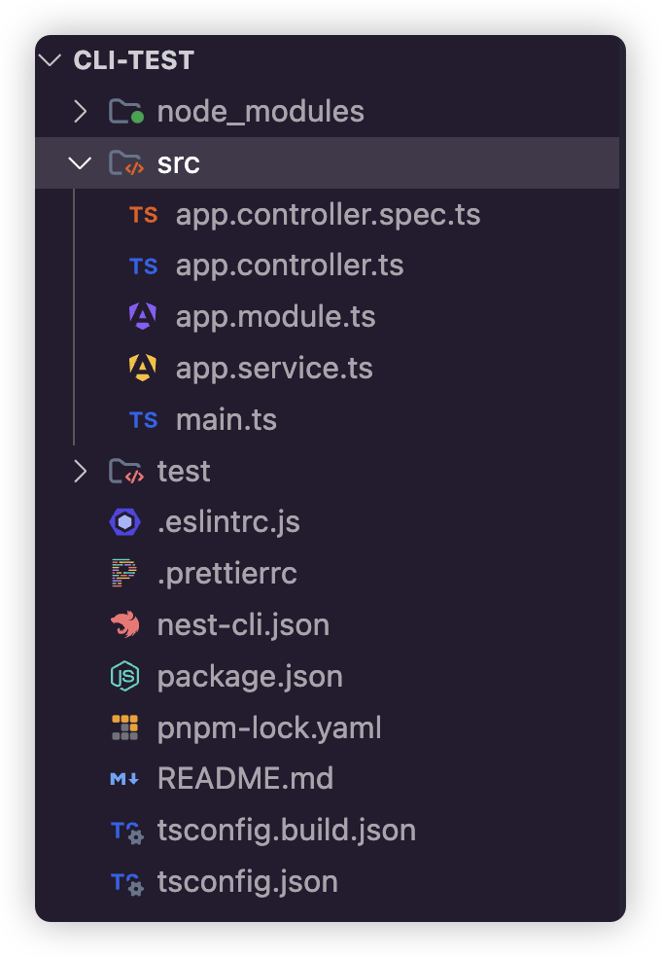661x957 pixels.
Task: Expand the node_modules folder chevron
Action: [x=81, y=112]
